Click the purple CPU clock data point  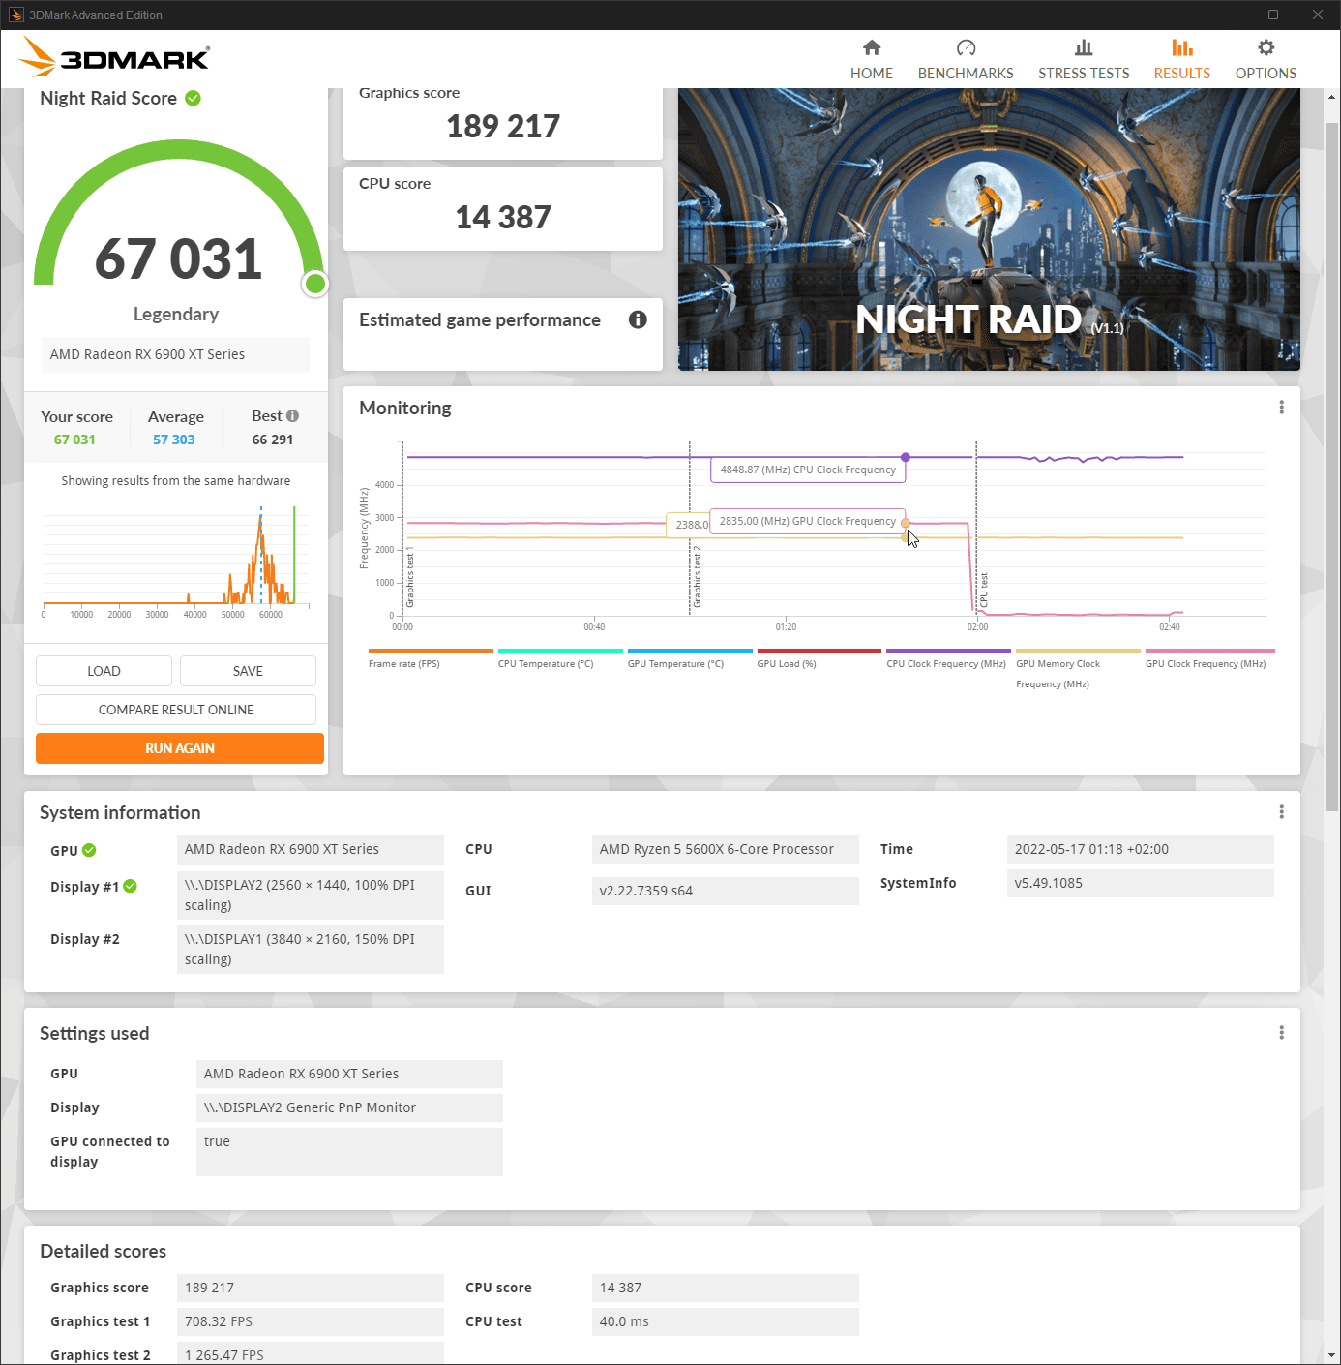coord(906,457)
